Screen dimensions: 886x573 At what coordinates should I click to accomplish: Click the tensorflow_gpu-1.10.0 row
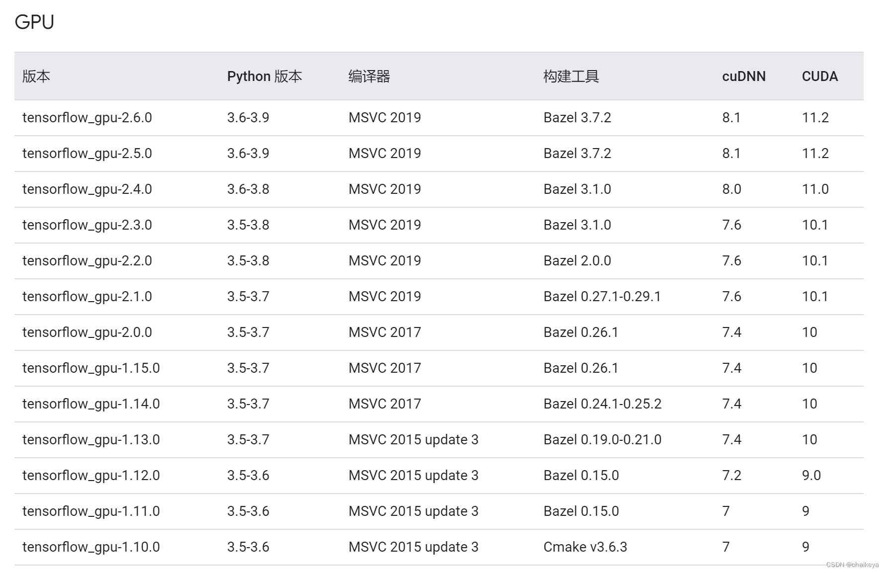pos(90,547)
